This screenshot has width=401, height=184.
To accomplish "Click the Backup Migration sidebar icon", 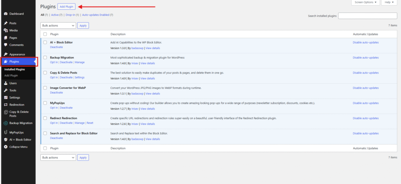I will 6,123.
